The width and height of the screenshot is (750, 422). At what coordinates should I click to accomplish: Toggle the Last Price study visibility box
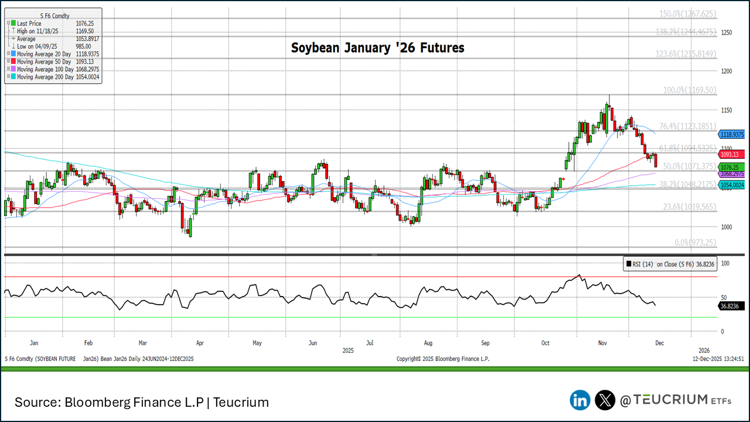point(8,23)
